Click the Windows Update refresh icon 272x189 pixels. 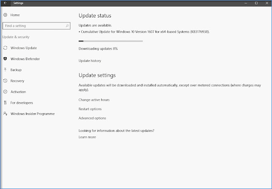tap(5, 48)
